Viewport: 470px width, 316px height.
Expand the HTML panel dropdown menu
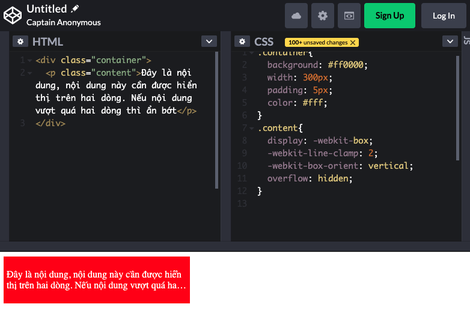coord(209,41)
